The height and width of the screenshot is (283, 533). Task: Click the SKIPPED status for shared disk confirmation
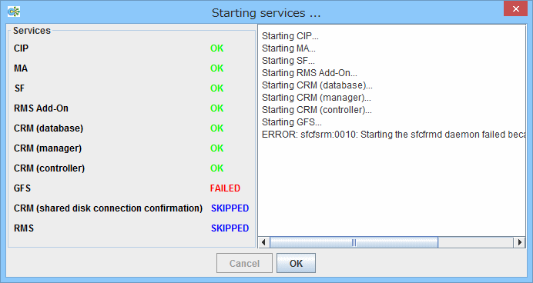click(230, 208)
